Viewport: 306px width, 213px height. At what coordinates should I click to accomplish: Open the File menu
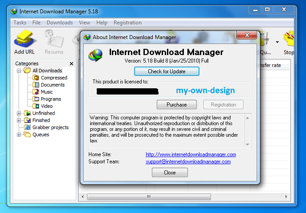tap(36, 23)
